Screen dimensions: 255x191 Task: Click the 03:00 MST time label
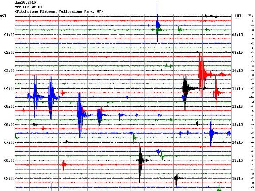[9, 70]
